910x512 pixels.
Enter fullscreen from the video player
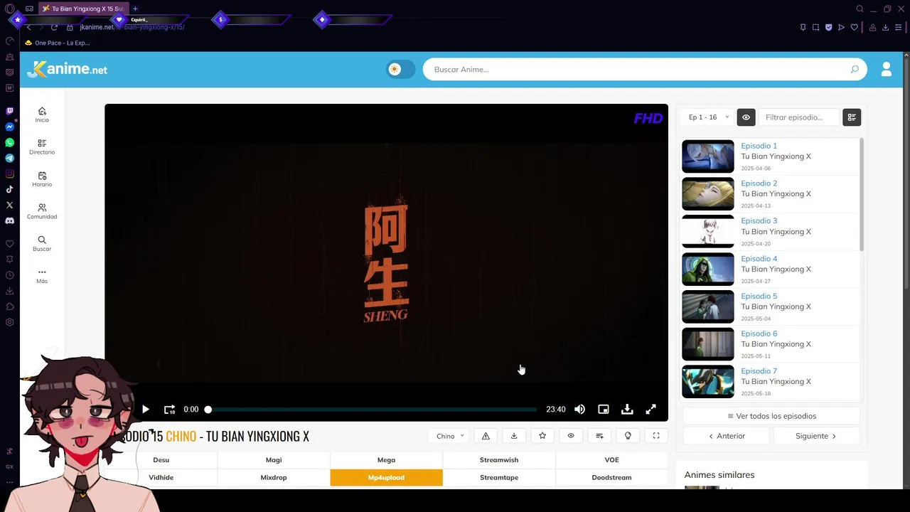(651, 410)
